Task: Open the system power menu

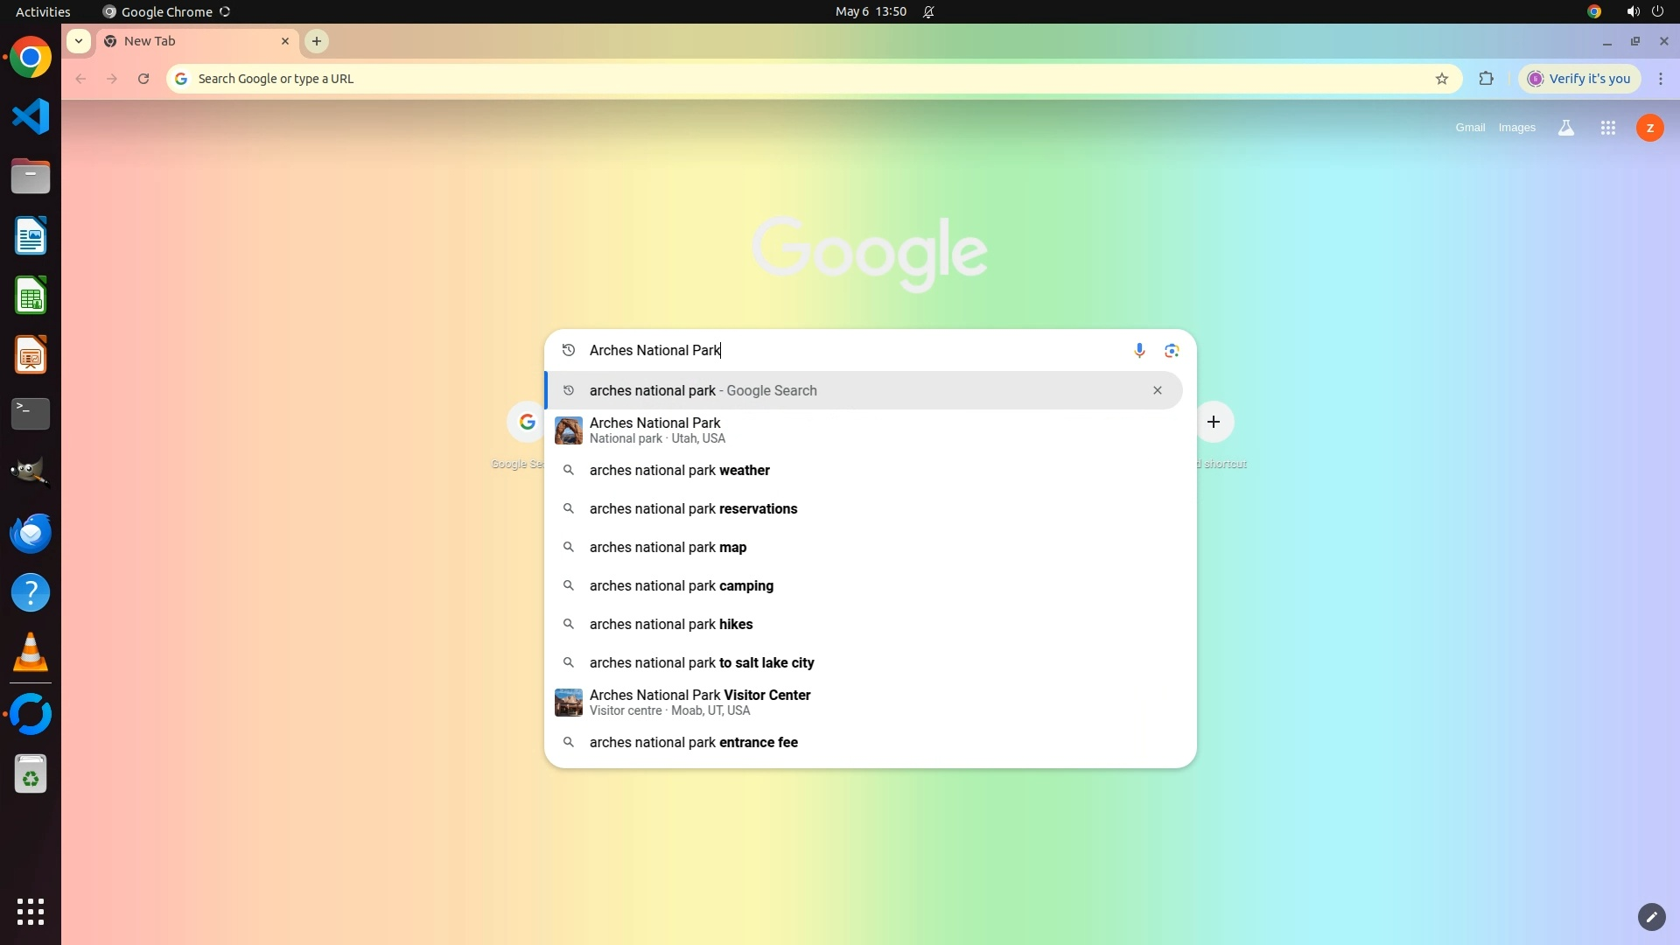Action: point(1657,11)
